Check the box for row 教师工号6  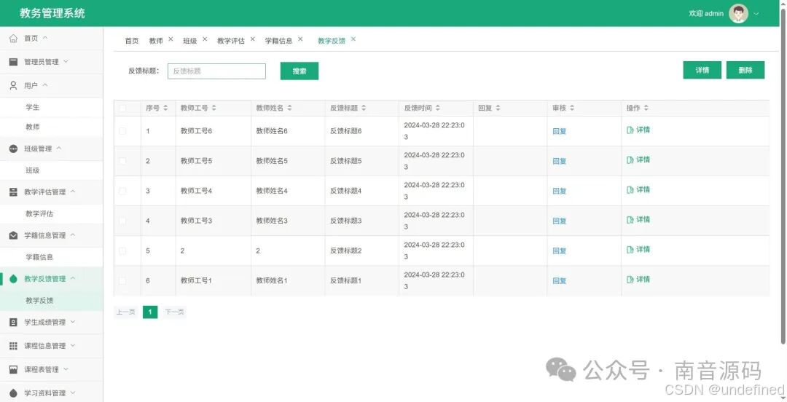click(x=122, y=131)
